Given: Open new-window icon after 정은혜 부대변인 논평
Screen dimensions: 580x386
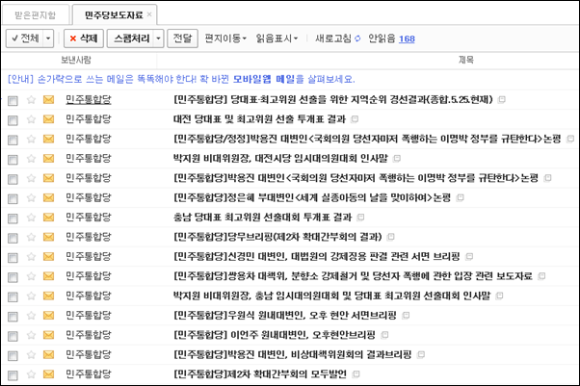Looking at the screenshot, I should click(461, 197).
